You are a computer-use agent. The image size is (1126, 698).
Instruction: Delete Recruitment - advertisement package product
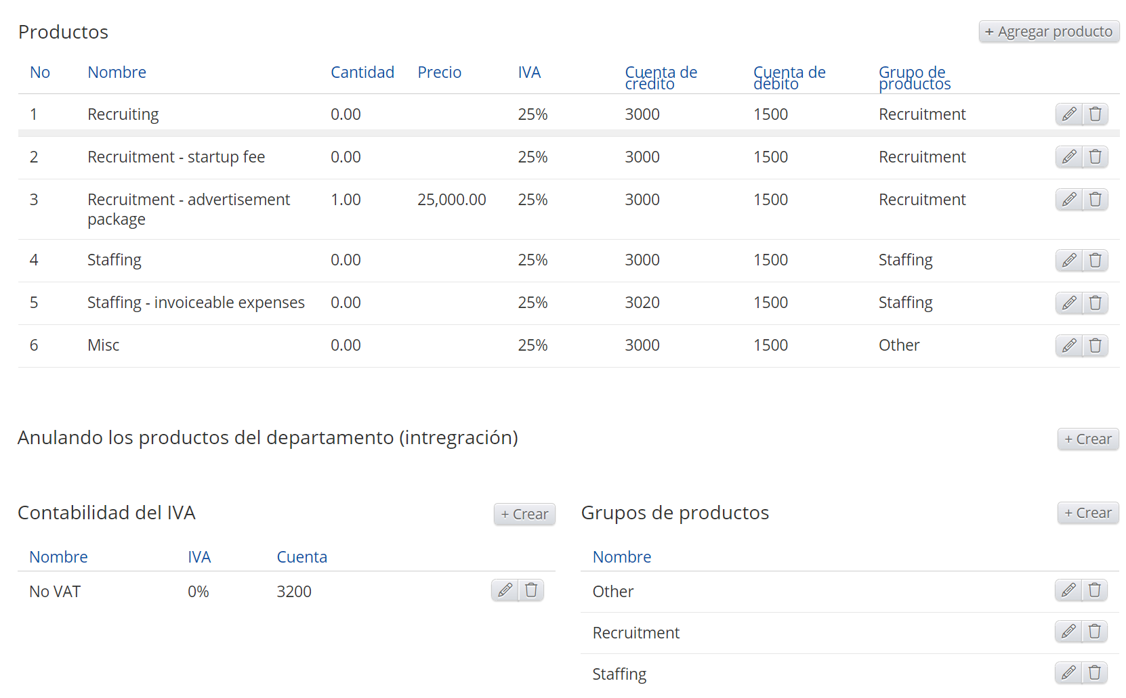click(1095, 200)
